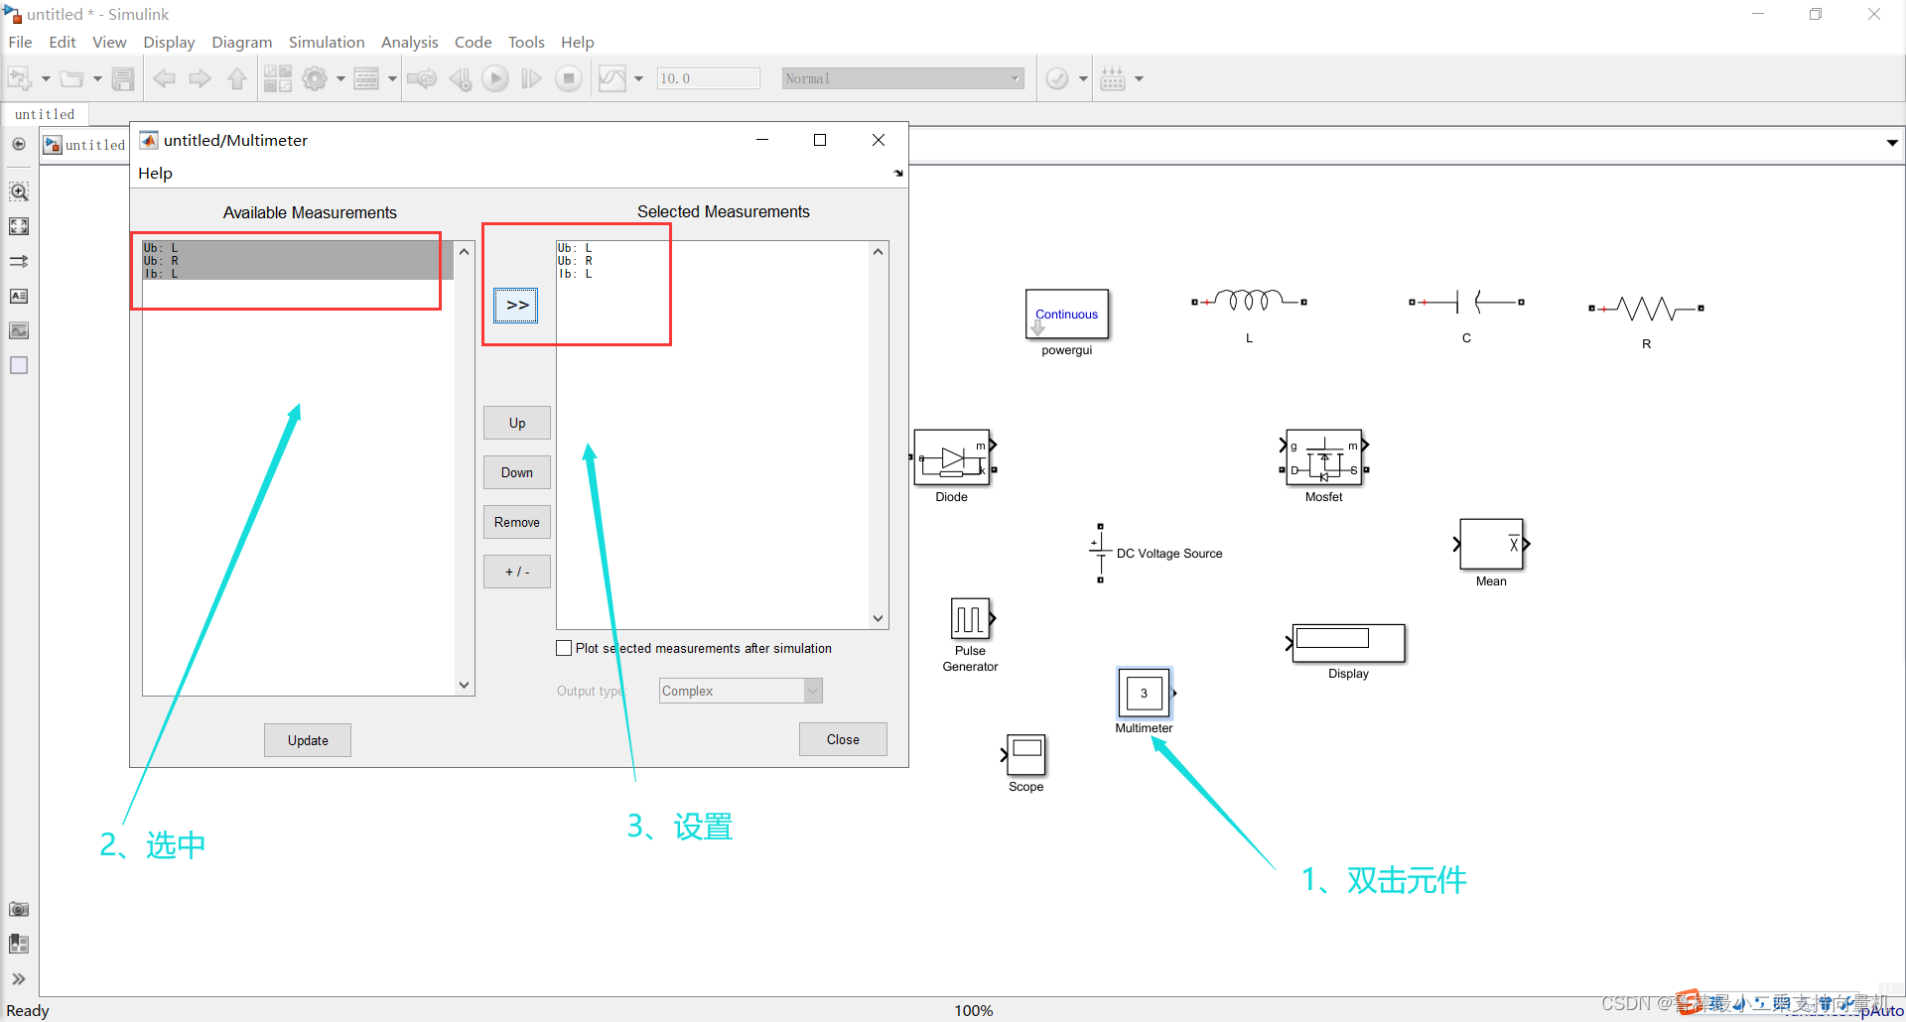This screenshot has width=1906, height=1022.
Task: Click the Up to Parent arrow
Action: tap(237, 78)
